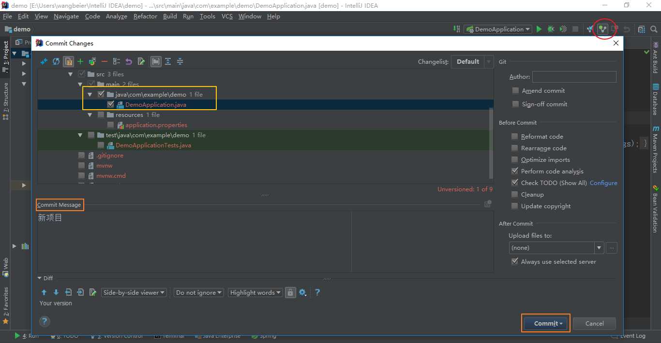The width and height of the screenshot is (661, 343).
Task: Uncheck Always use selected server
Action: 515,262
